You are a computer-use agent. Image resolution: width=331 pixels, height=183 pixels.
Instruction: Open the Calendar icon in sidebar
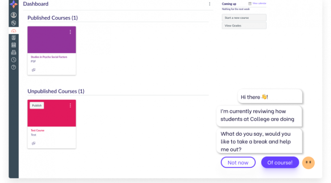click(13, 45)
